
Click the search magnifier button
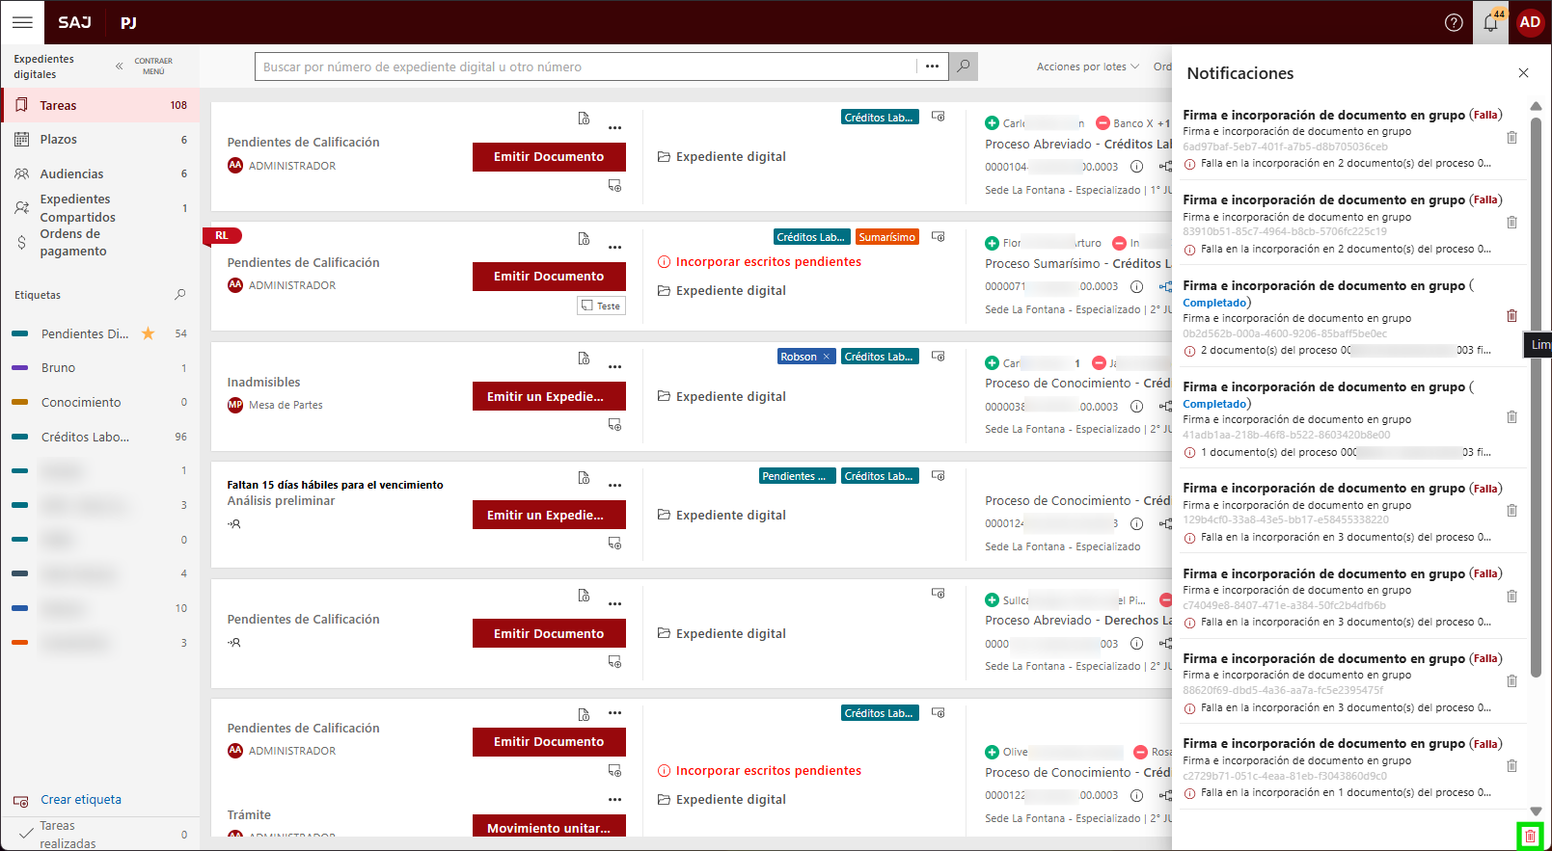pyautogui.click(x=963, y=66)
